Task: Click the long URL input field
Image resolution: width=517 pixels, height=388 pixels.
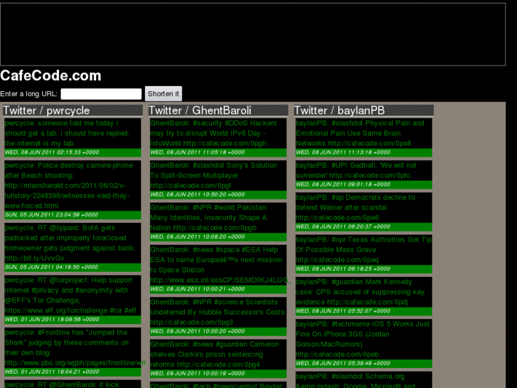Action: click(101, 94)
